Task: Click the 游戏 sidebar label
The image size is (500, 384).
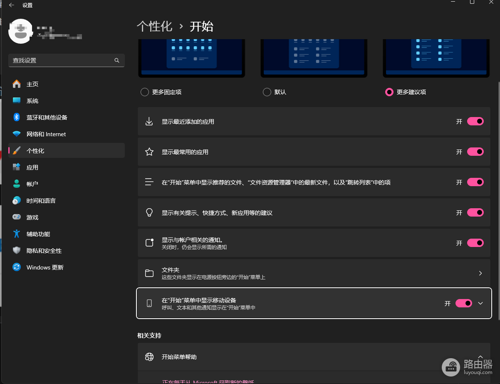Action: (32, 217)
